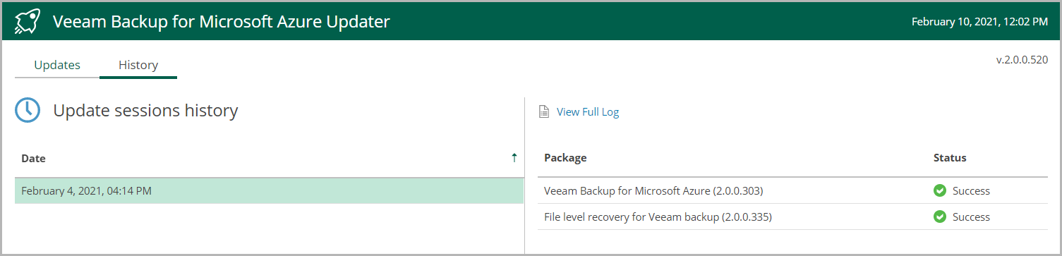
Task: Click the clock icon beside Update sessions history
Action: coord(28,111)
